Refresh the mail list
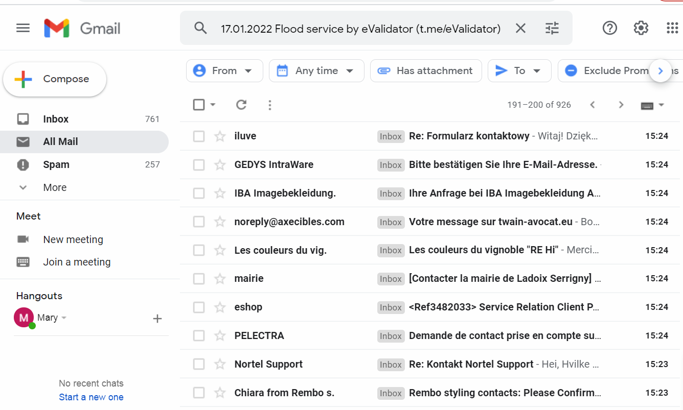683x410 pixels. tap(241, 105)
